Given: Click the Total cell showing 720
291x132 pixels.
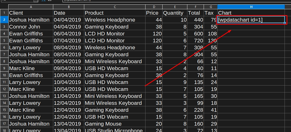Looking at the screenshot, I should pyautogui.click(x=195, y=41).
